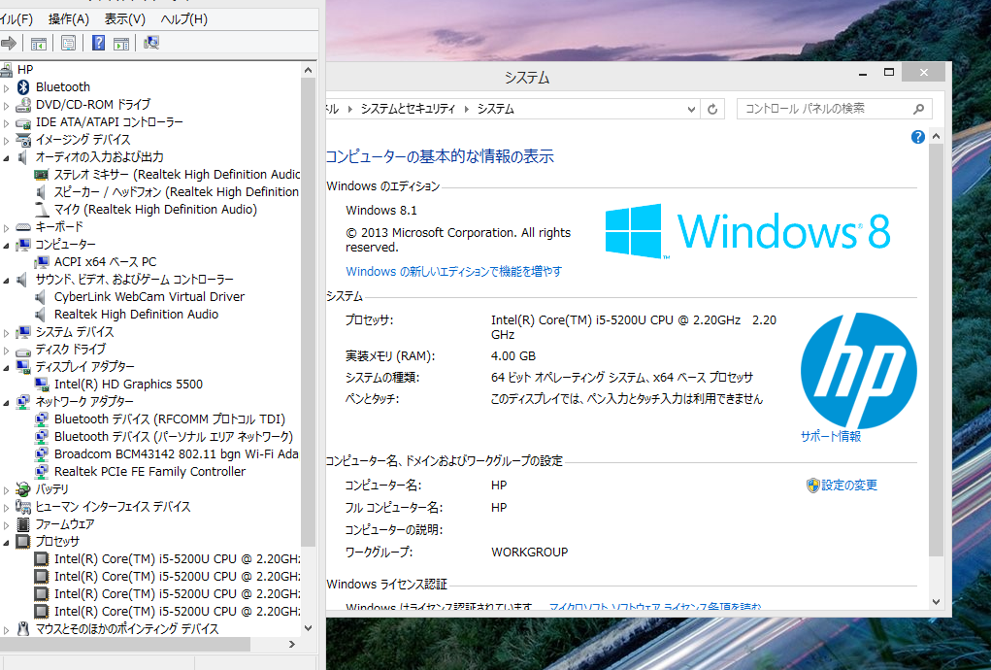
Task: Click the scan for hardware changes icon
Action: point(151,43)
